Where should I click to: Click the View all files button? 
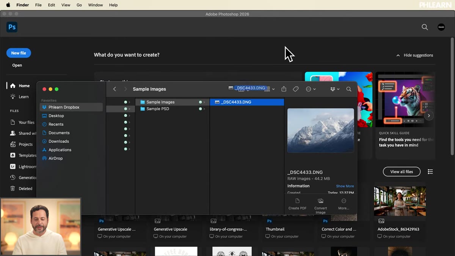tap(402, 172)
